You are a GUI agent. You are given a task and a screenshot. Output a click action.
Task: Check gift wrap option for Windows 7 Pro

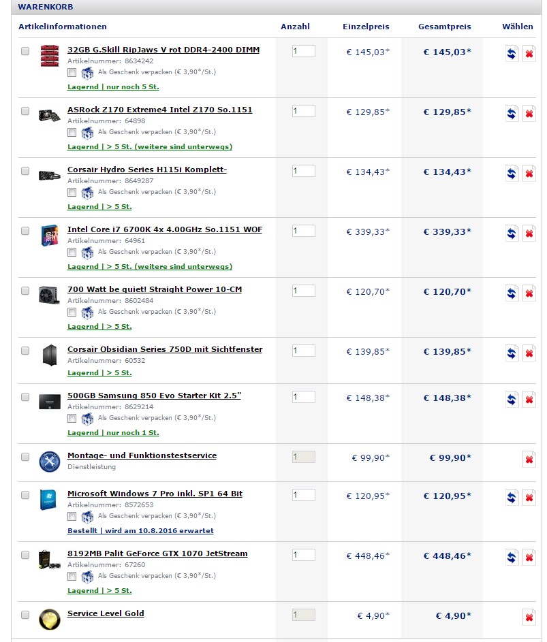click(72, 517)
